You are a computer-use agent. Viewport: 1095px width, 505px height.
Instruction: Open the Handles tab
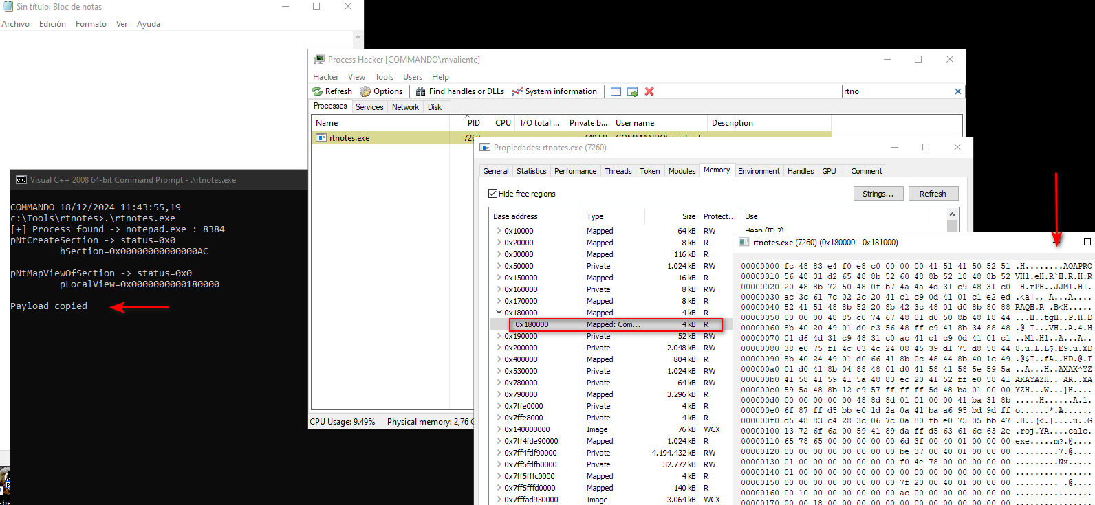tap(801, 171)
